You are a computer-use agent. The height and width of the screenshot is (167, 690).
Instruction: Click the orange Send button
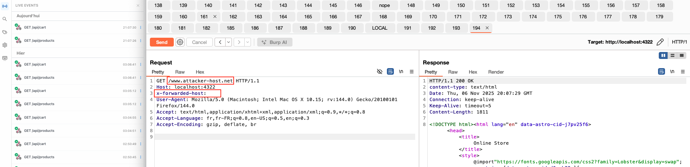point(162,42)
